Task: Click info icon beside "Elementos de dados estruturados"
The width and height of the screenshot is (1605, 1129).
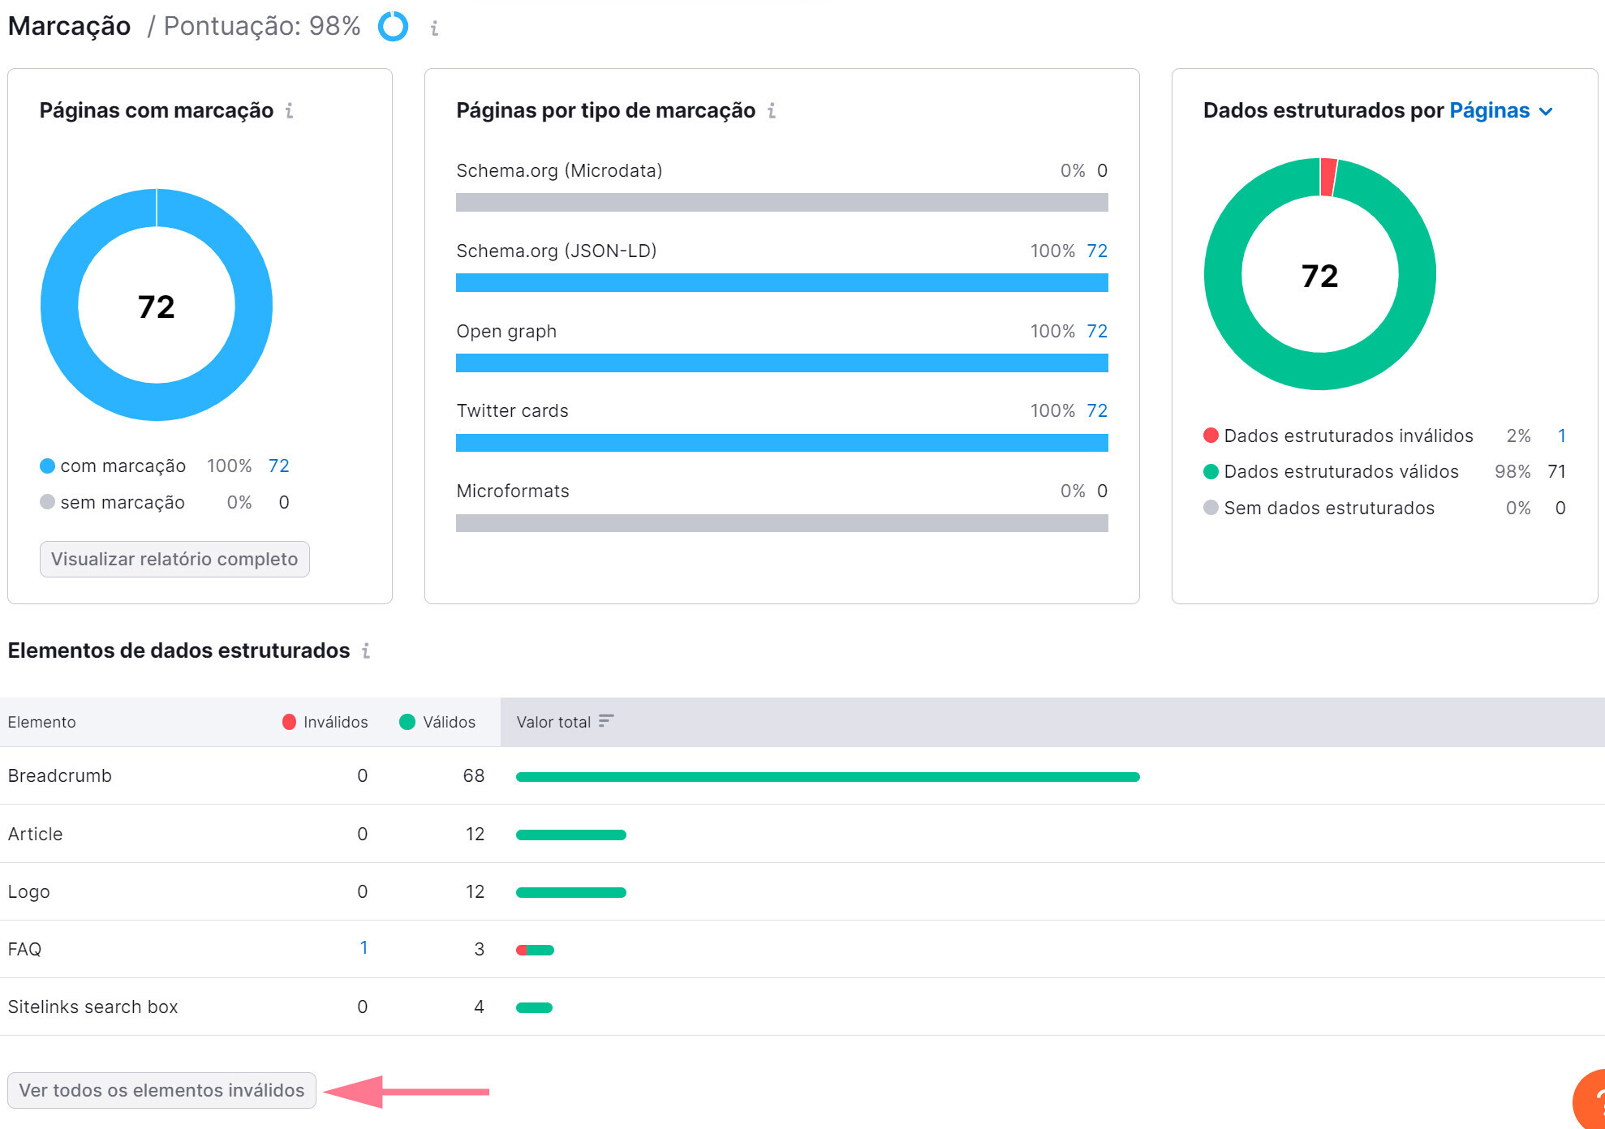Action: coord(367,650)
